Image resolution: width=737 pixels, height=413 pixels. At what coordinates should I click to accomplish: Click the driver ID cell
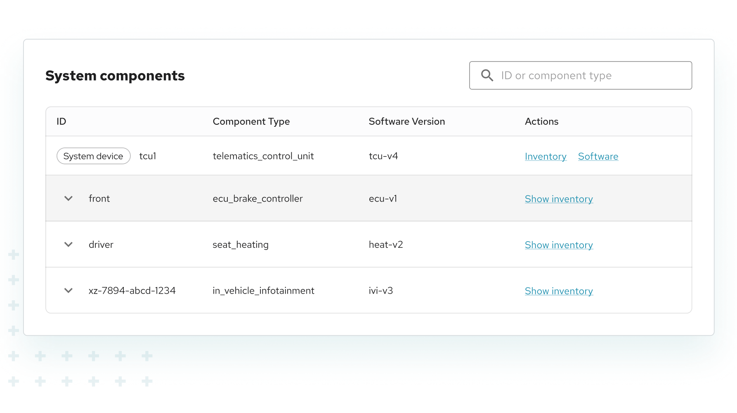pyautogui.click(x=101, y=244)
